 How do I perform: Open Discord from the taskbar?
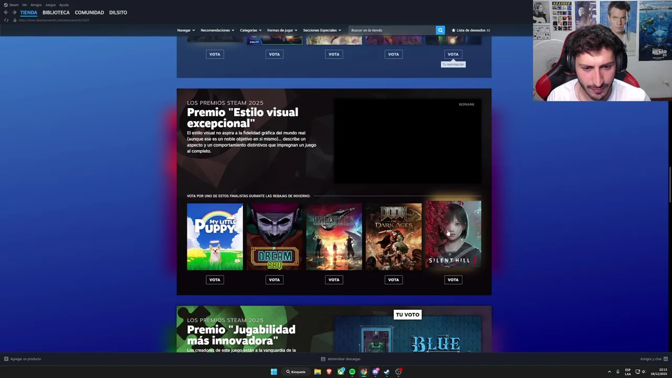click(x=375, y=372)
